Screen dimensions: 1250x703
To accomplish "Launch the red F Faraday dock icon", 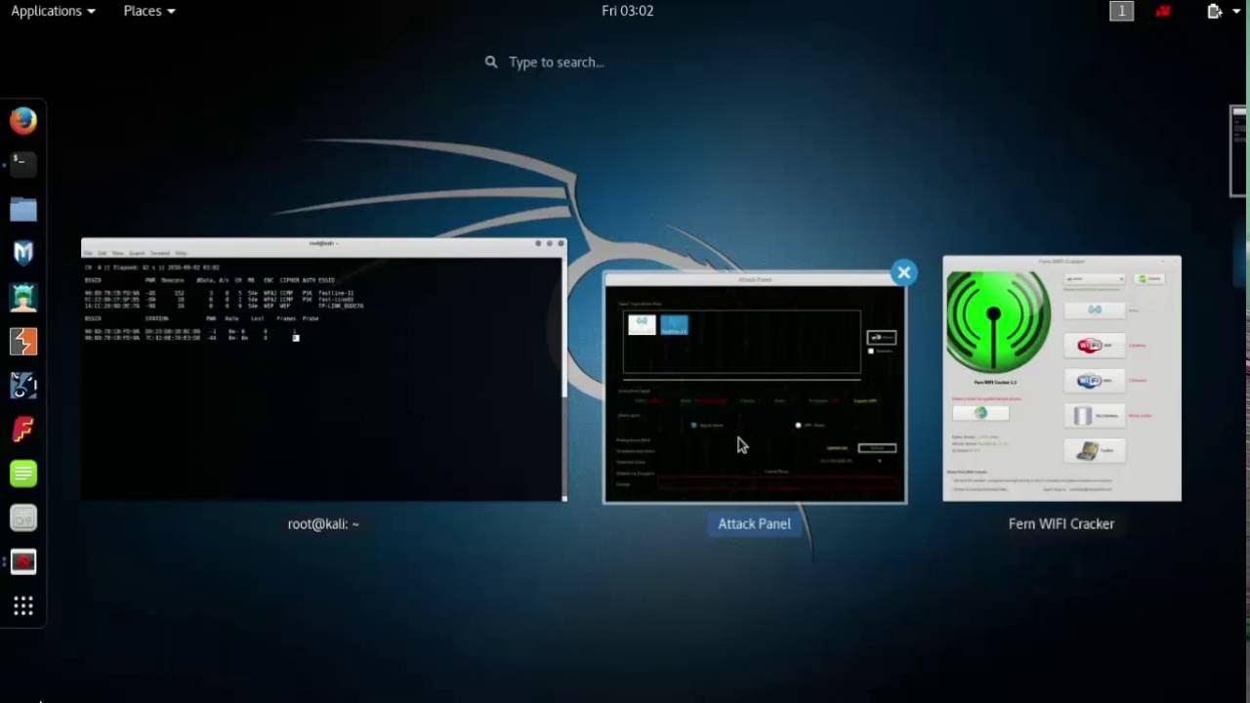I will pyautogui.click(x=23, y=430).
